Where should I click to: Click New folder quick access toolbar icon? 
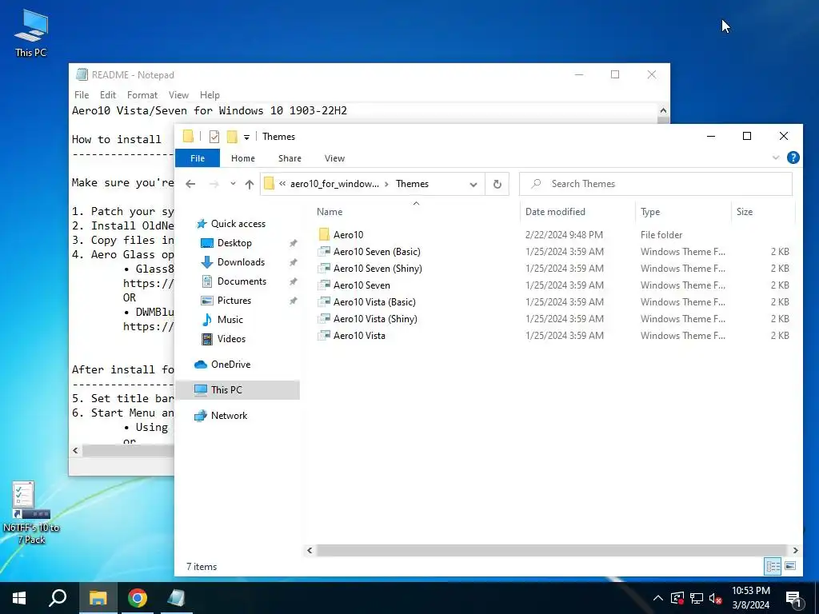[232, 137]
